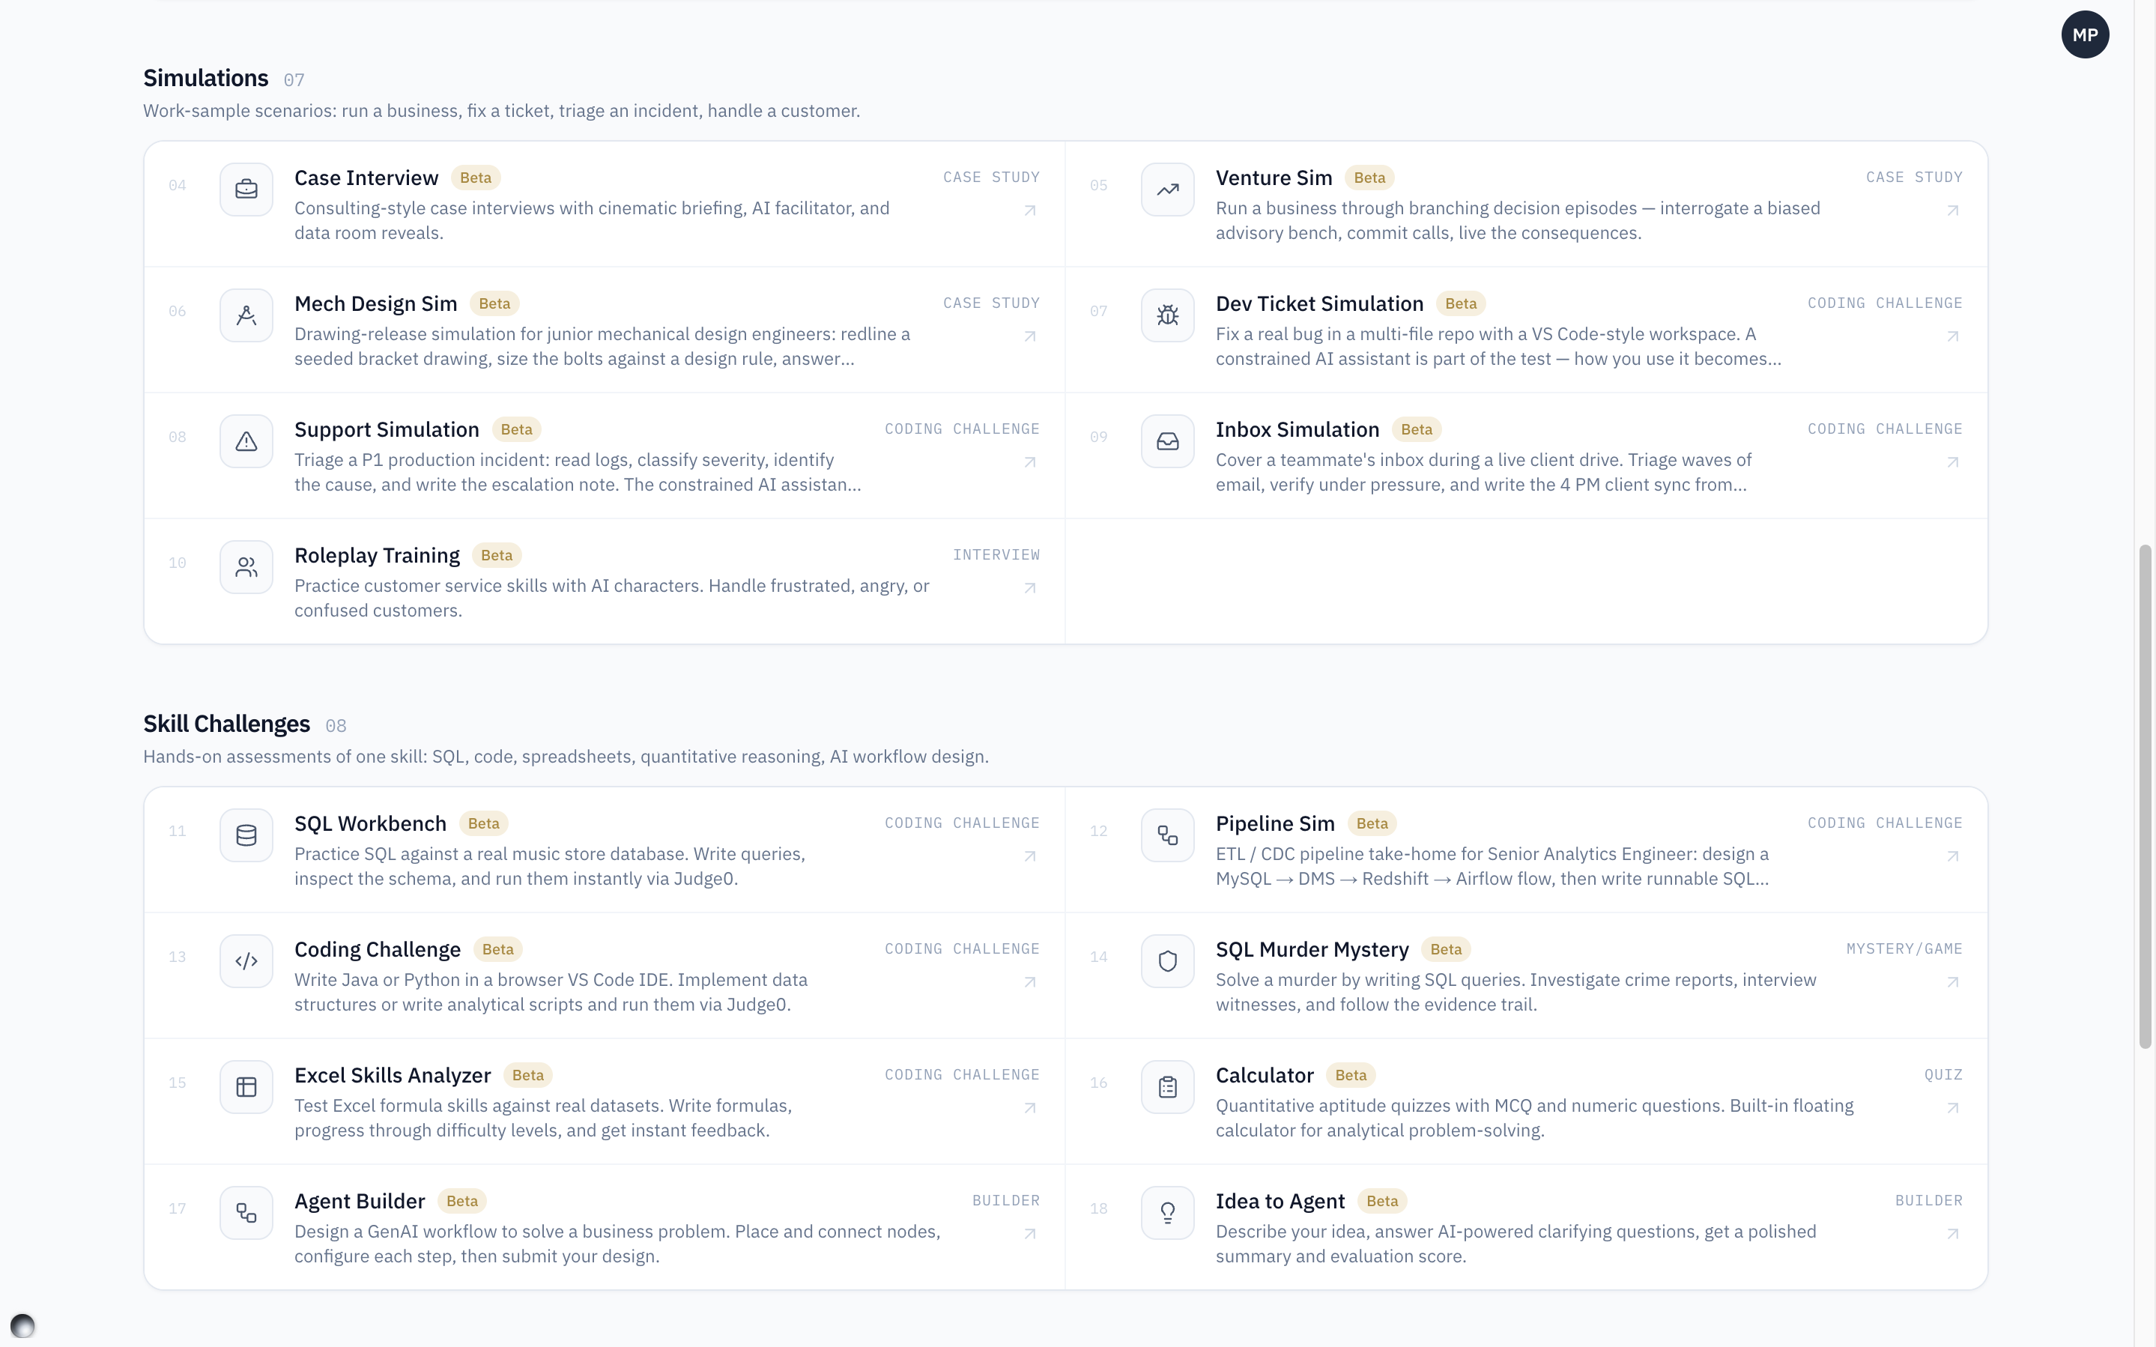Click the Case Interview briefcase icon
This screenshot has width=2156, height=1347.
click(x=246, y=189)
